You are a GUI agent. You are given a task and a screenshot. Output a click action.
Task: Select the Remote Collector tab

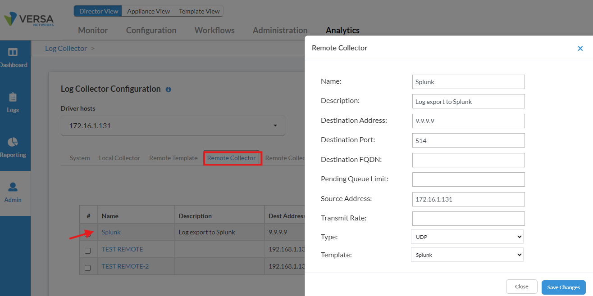[232, 158]
